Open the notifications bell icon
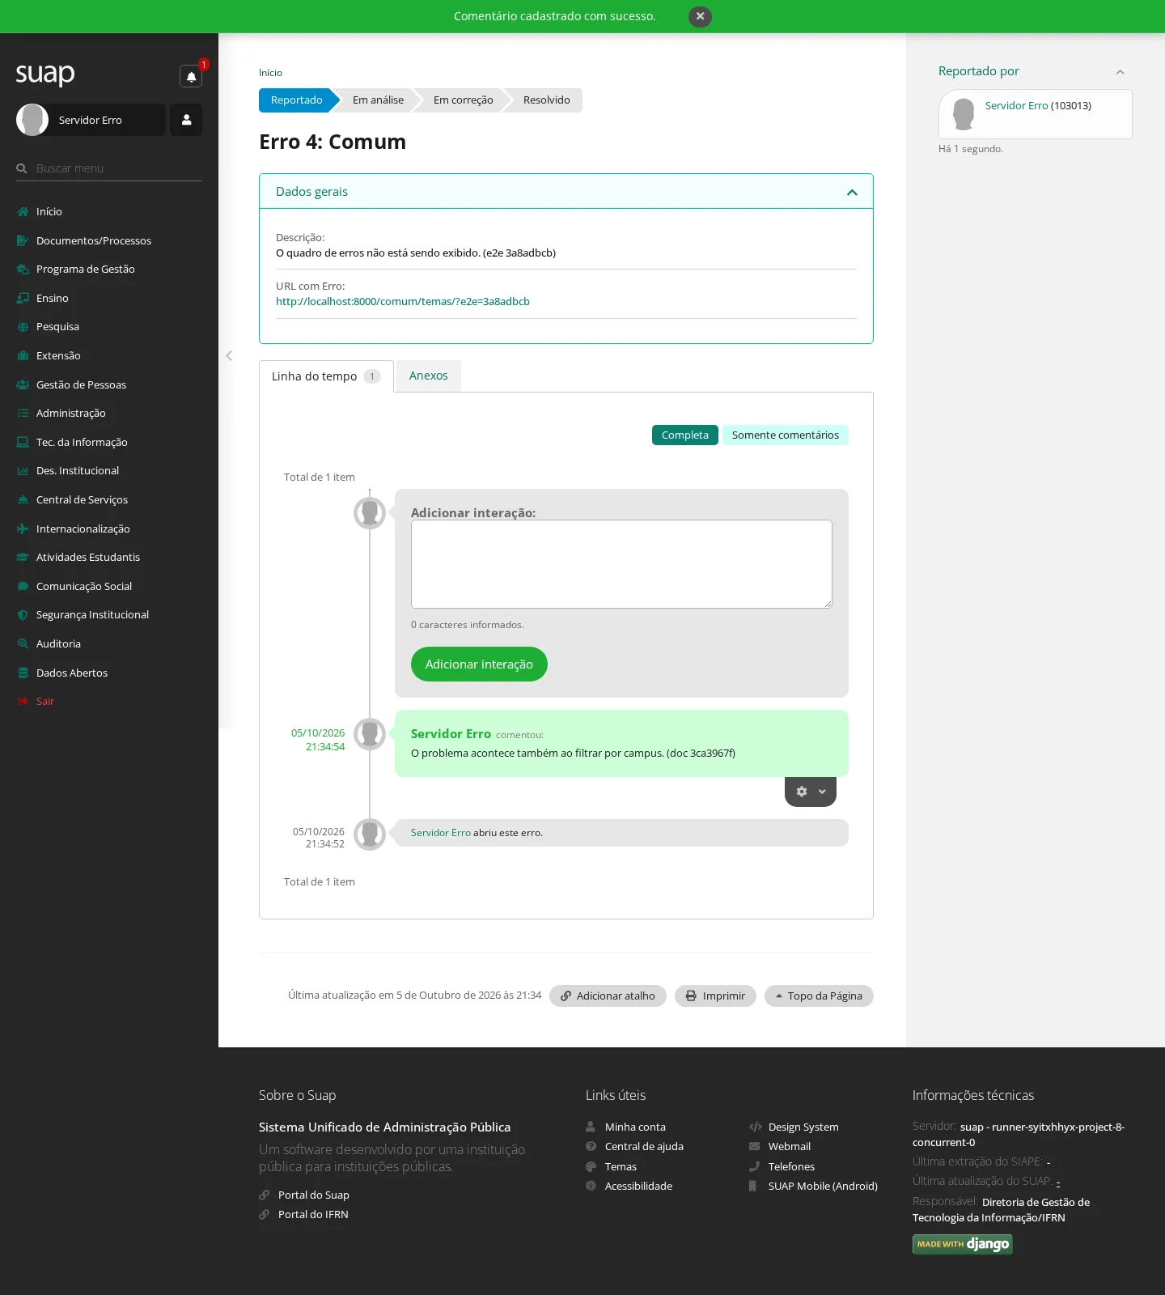This screenshot has height=1295, width=1165. point(191,76)
